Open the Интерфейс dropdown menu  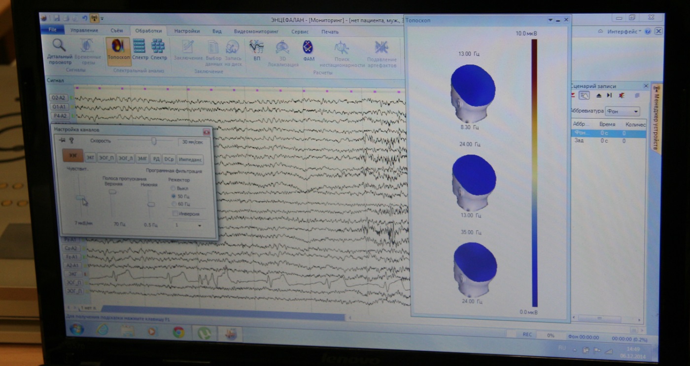click(623, 31)
